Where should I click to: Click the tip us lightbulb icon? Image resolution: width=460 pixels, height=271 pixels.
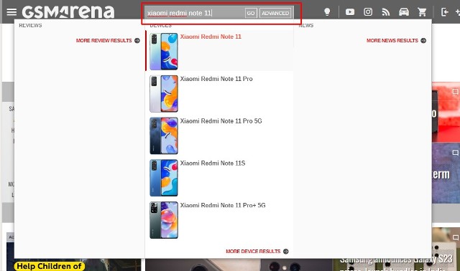coord(327,12)
